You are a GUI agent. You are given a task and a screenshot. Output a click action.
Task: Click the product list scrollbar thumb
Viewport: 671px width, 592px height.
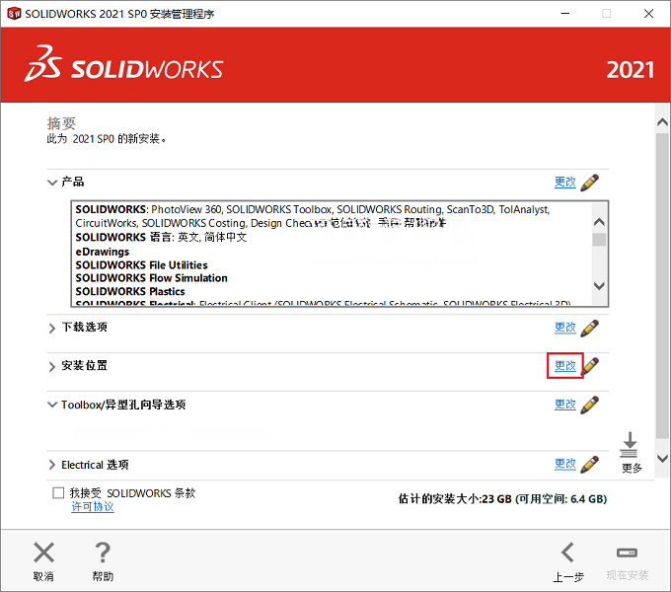[599, 240]
